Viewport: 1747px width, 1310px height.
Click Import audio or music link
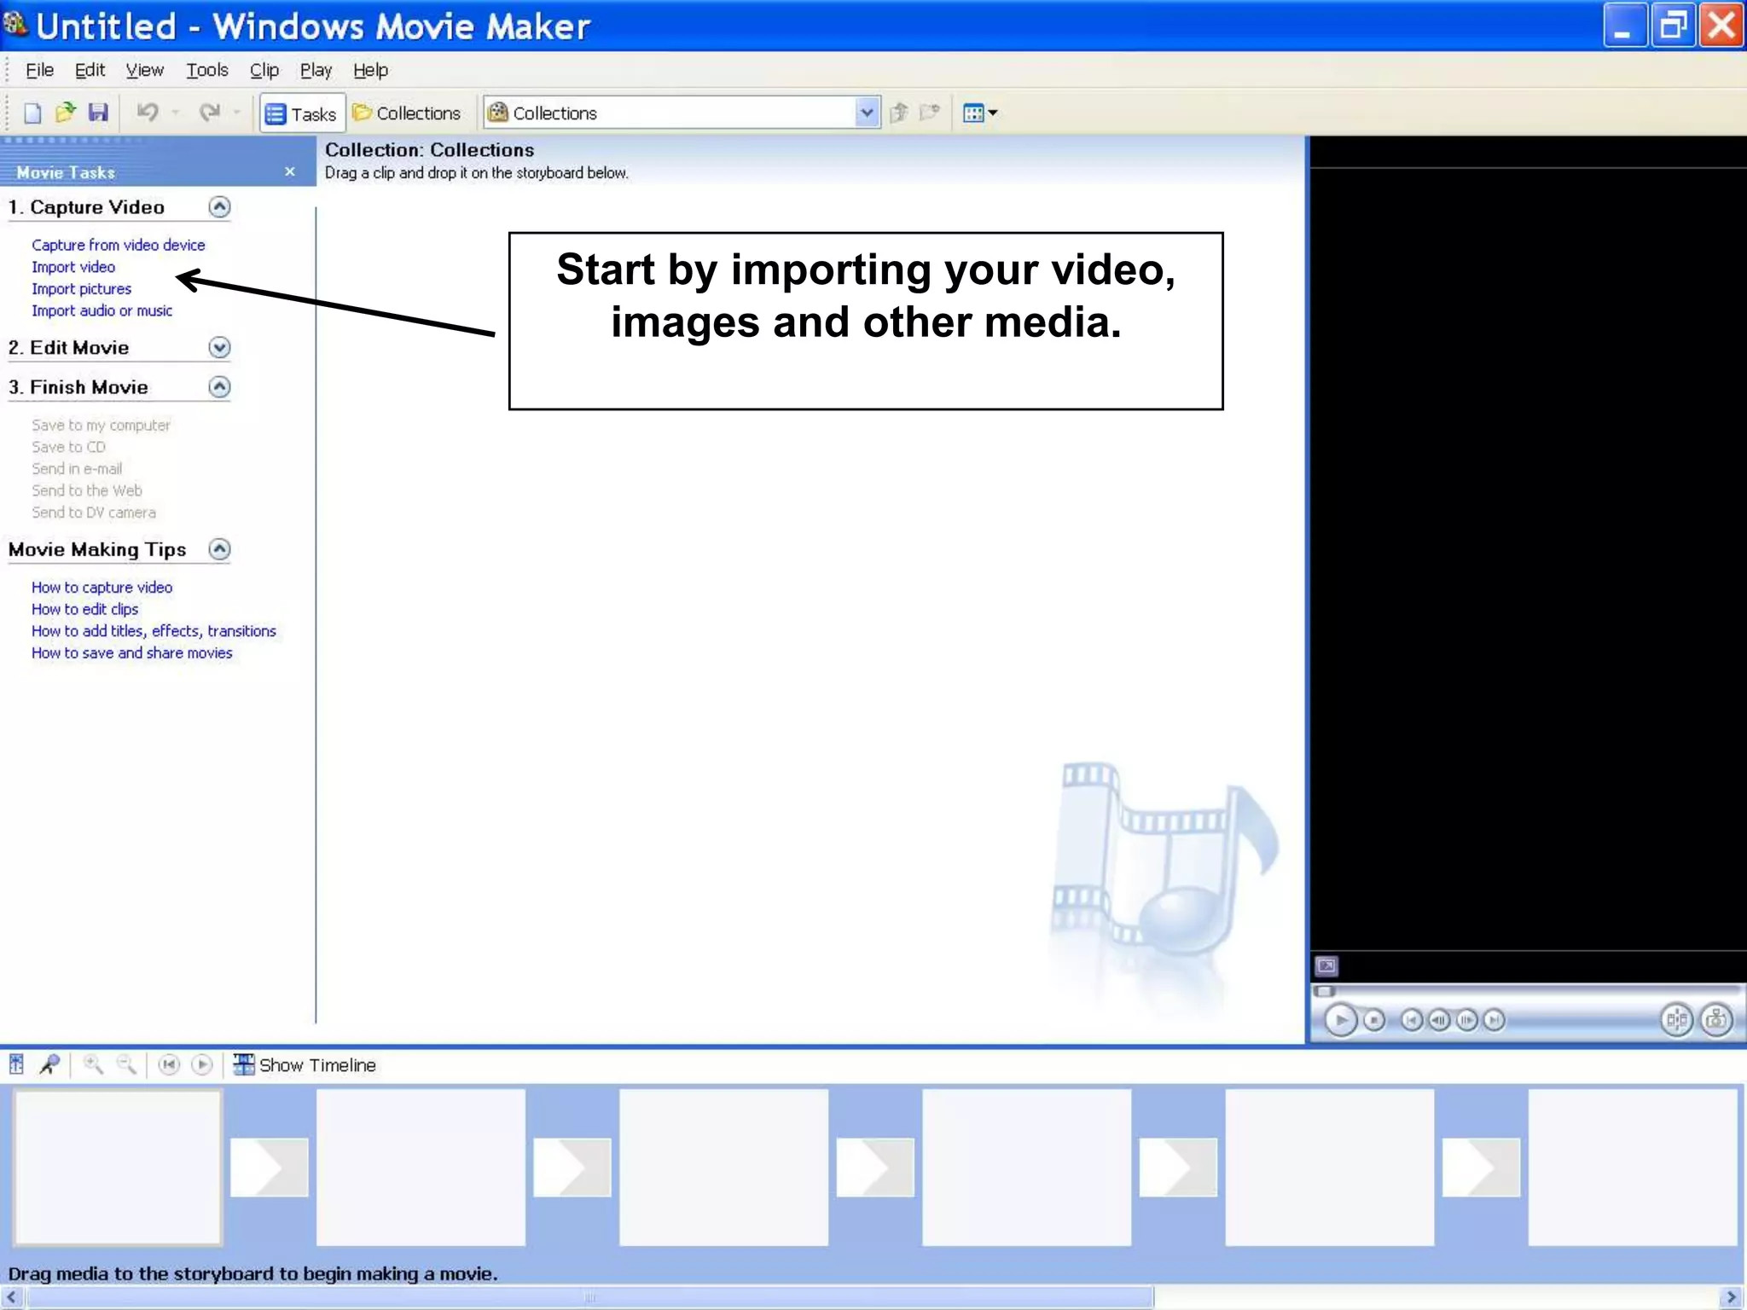pos(102,310)
